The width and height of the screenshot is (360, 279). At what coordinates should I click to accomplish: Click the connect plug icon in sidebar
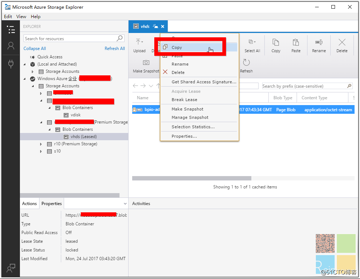coord(11,64)
